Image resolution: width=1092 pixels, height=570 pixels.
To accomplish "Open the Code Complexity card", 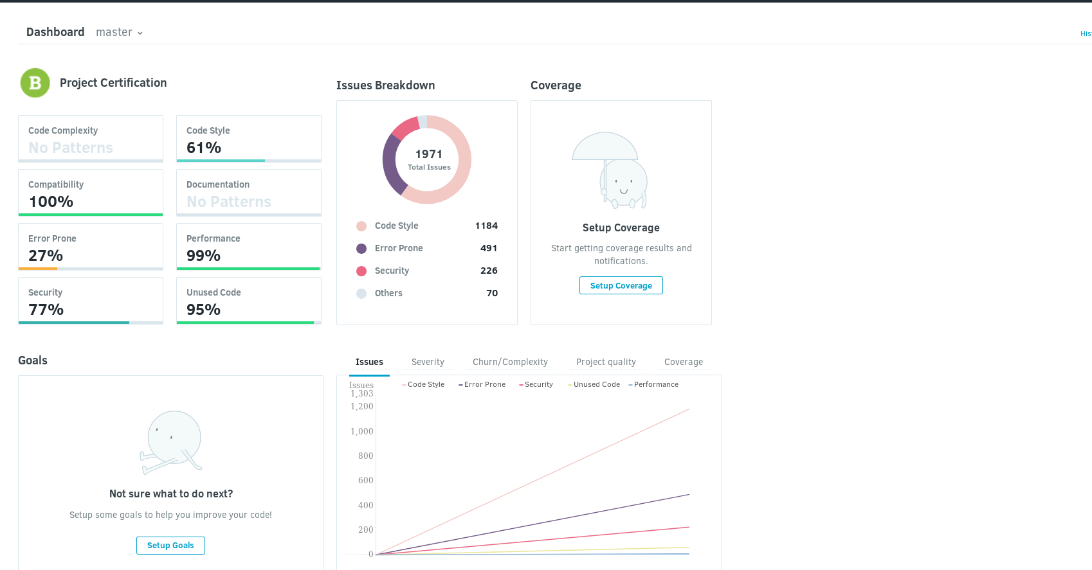I will (x=91, y=139).
